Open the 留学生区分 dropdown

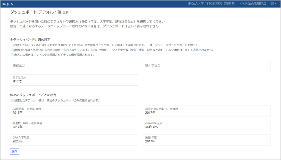click(x=74, y=80)
